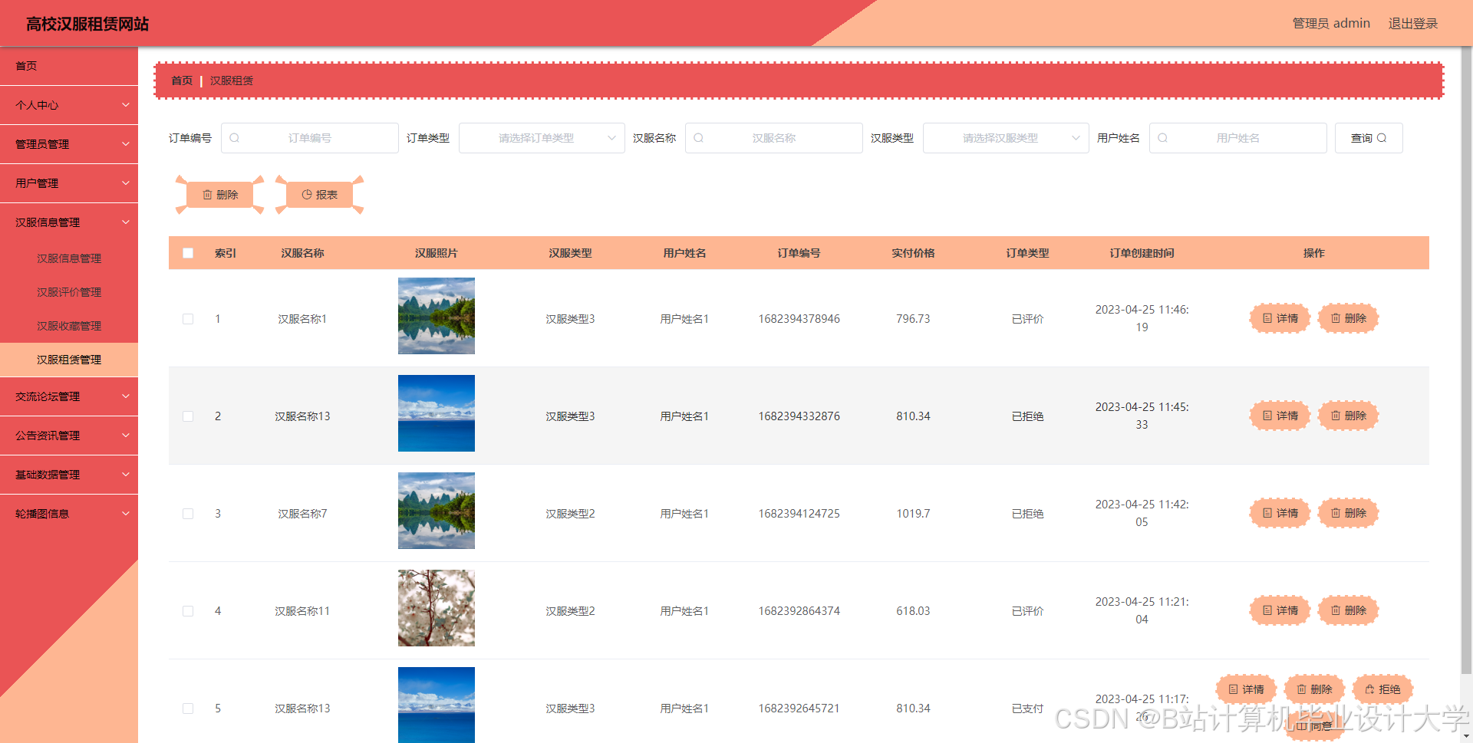
Task: Check the row 3 汉服名称7 checkbox
Action: point(188,514)
